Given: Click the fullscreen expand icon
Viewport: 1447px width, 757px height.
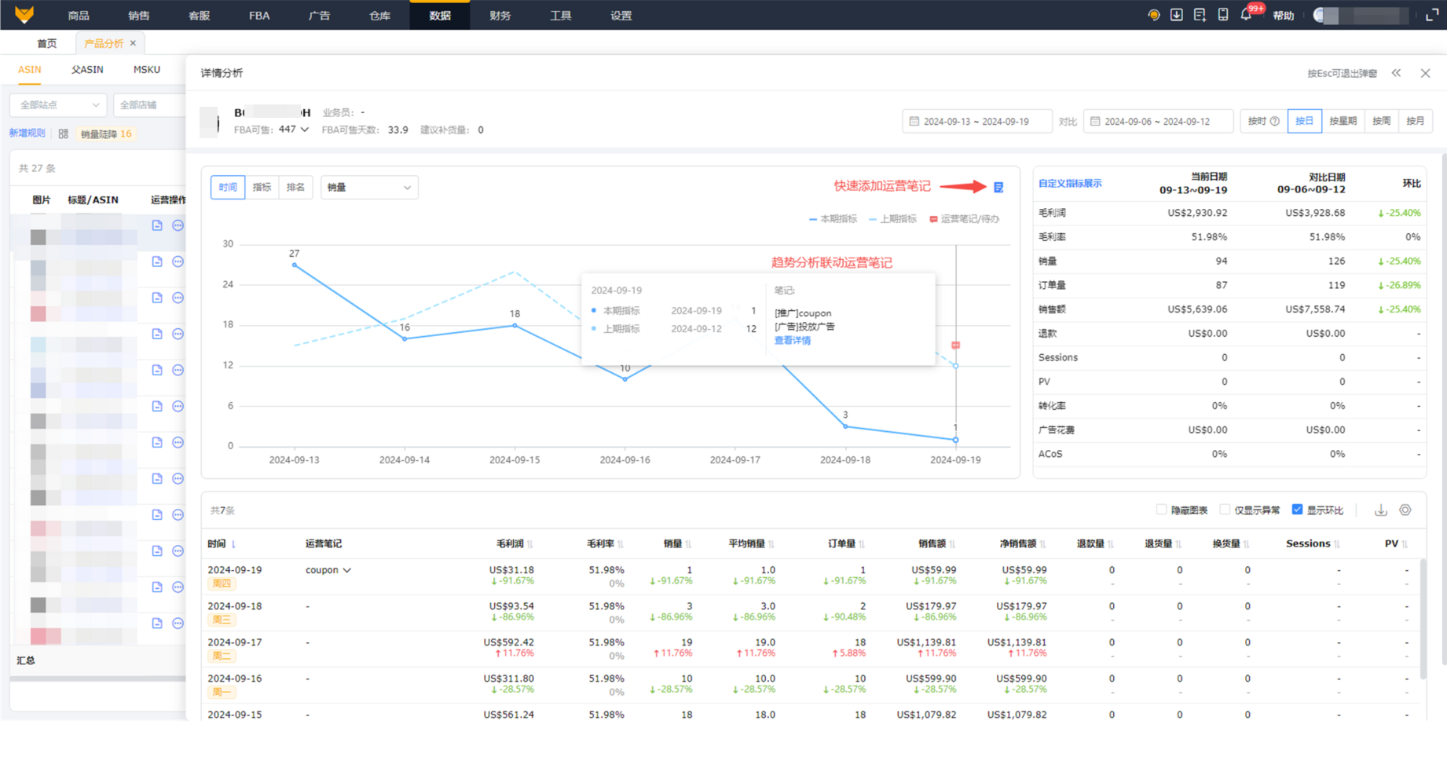Looking at the screenshot, I should point(1431,15).
